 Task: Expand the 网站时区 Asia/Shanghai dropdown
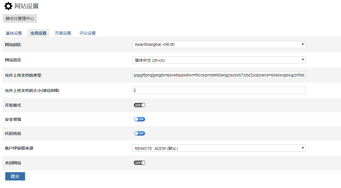(219, 44)
